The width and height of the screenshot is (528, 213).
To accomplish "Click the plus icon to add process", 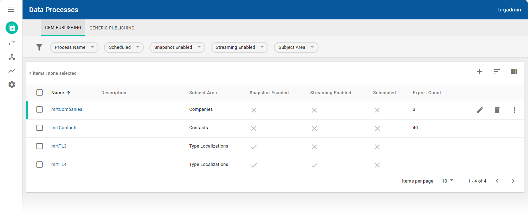I will (479, 72).
